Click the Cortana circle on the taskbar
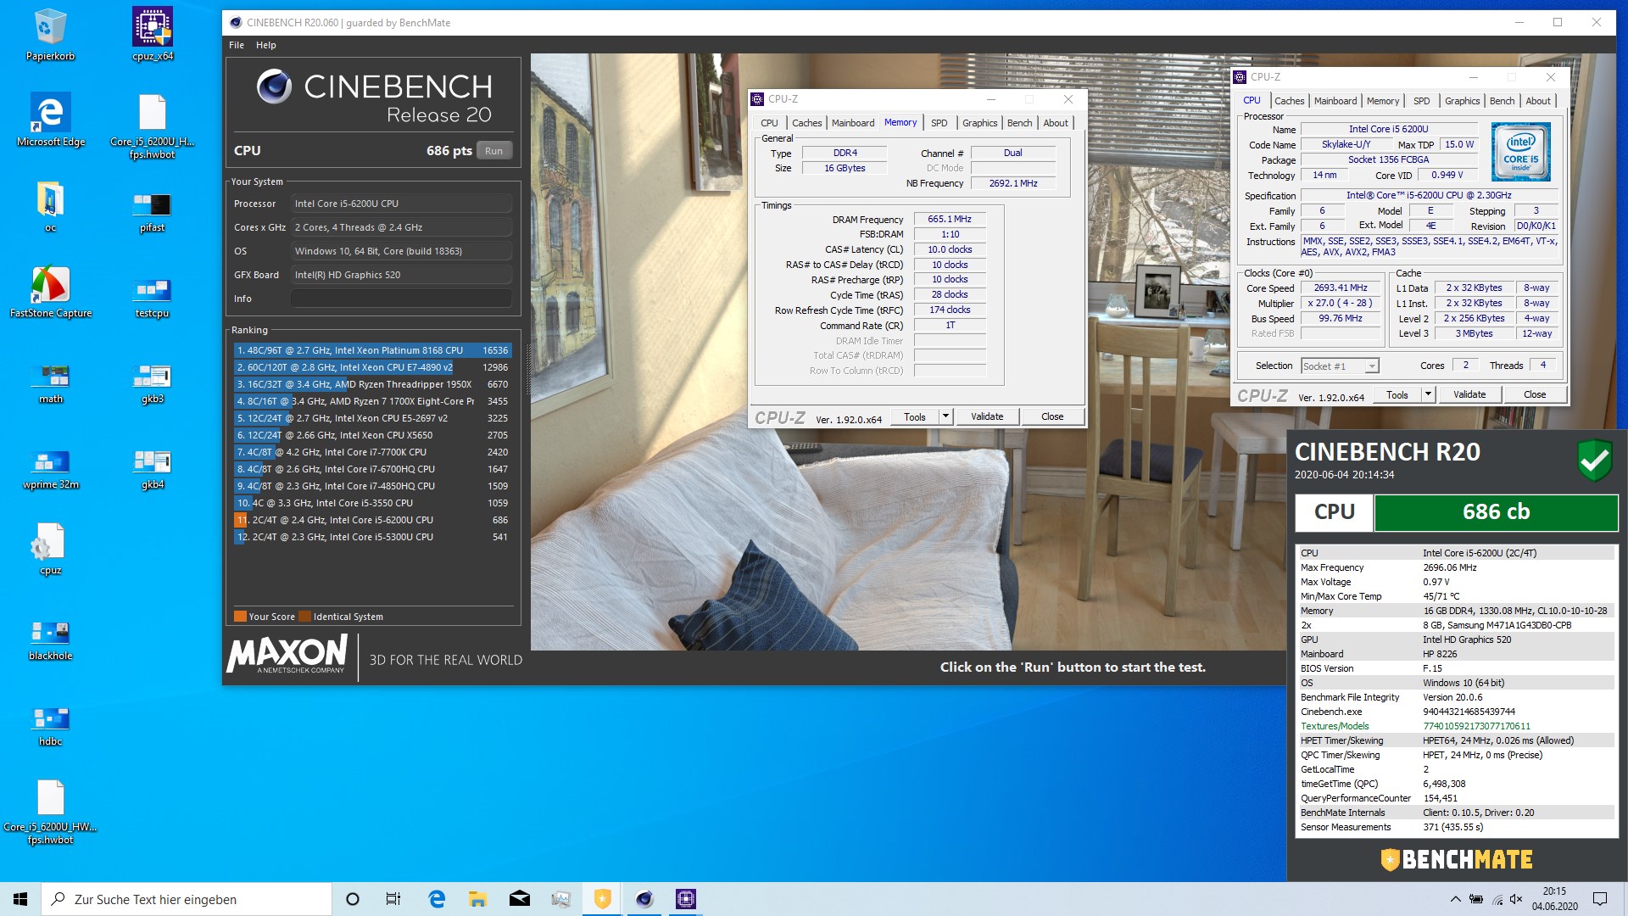This screenshot has height=916, width=1628. [x=353, y=899]
